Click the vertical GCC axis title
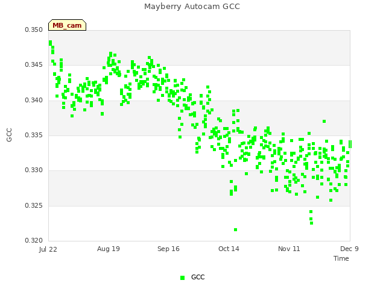The width and height of the screenshot is (386, 289). (9, 135)
